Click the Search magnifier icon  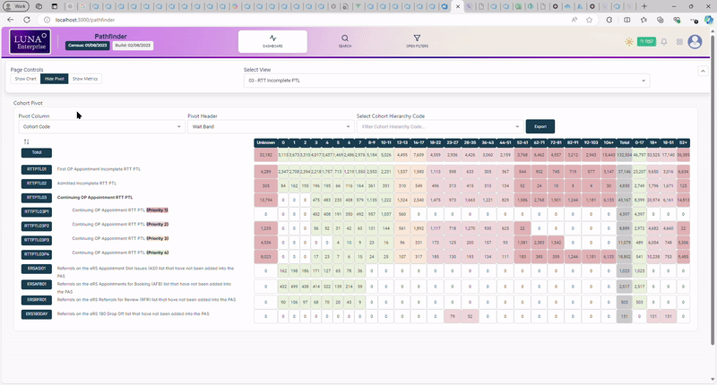point(344,38)
